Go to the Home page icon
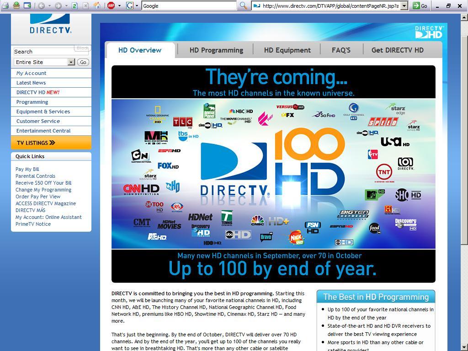Image resolution: width=468 pixels, height=351 pixels. [x=97, y=5]
